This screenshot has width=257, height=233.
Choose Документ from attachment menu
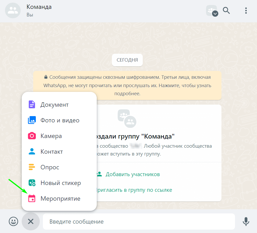point(59,105)
